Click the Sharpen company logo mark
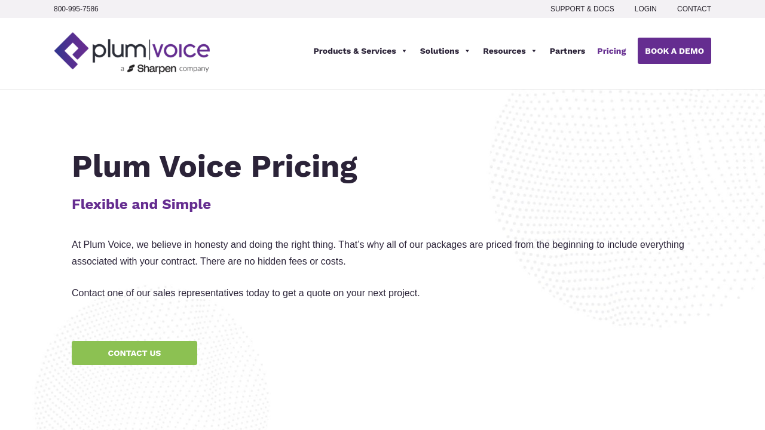The image size is (765, 430). [x=131, y=69]
